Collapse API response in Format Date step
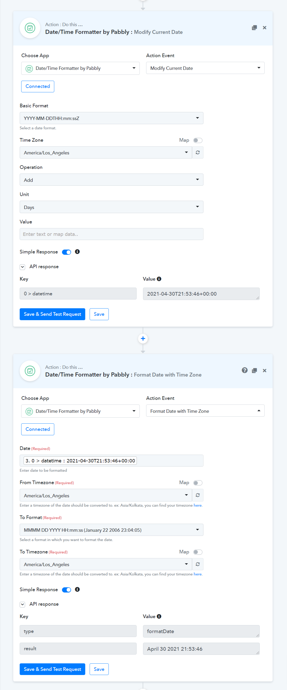This screenshot has height=690, width=287. (x=22, y=604)
